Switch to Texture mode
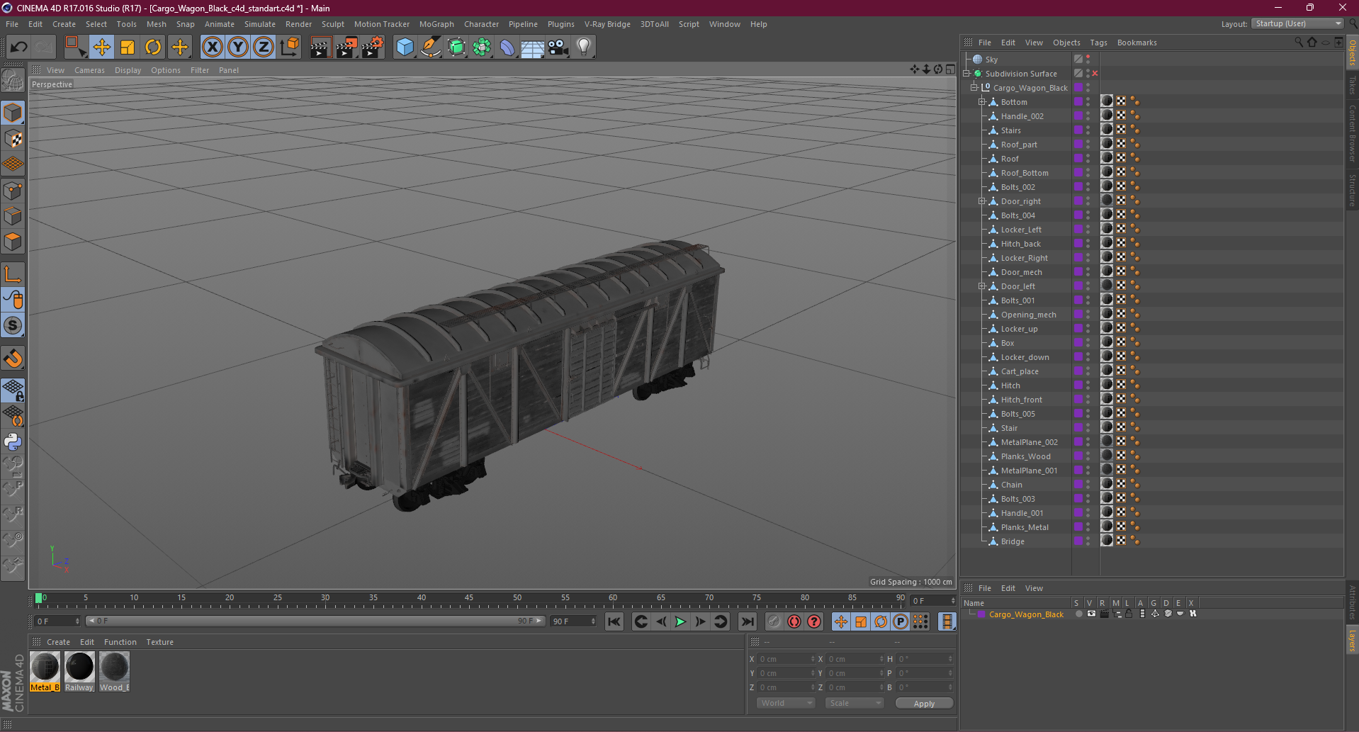Image resolution: width=1359 pixels, height=732 pixels. [x=13, y=139]
